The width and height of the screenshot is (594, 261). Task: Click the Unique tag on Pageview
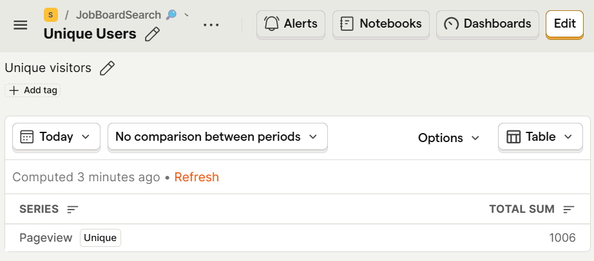coord(101,238)
